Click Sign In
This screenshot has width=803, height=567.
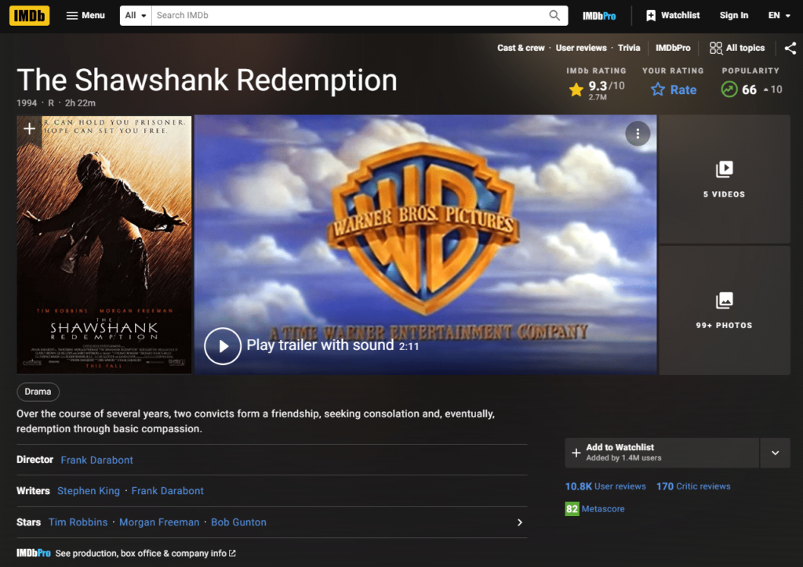733,16
